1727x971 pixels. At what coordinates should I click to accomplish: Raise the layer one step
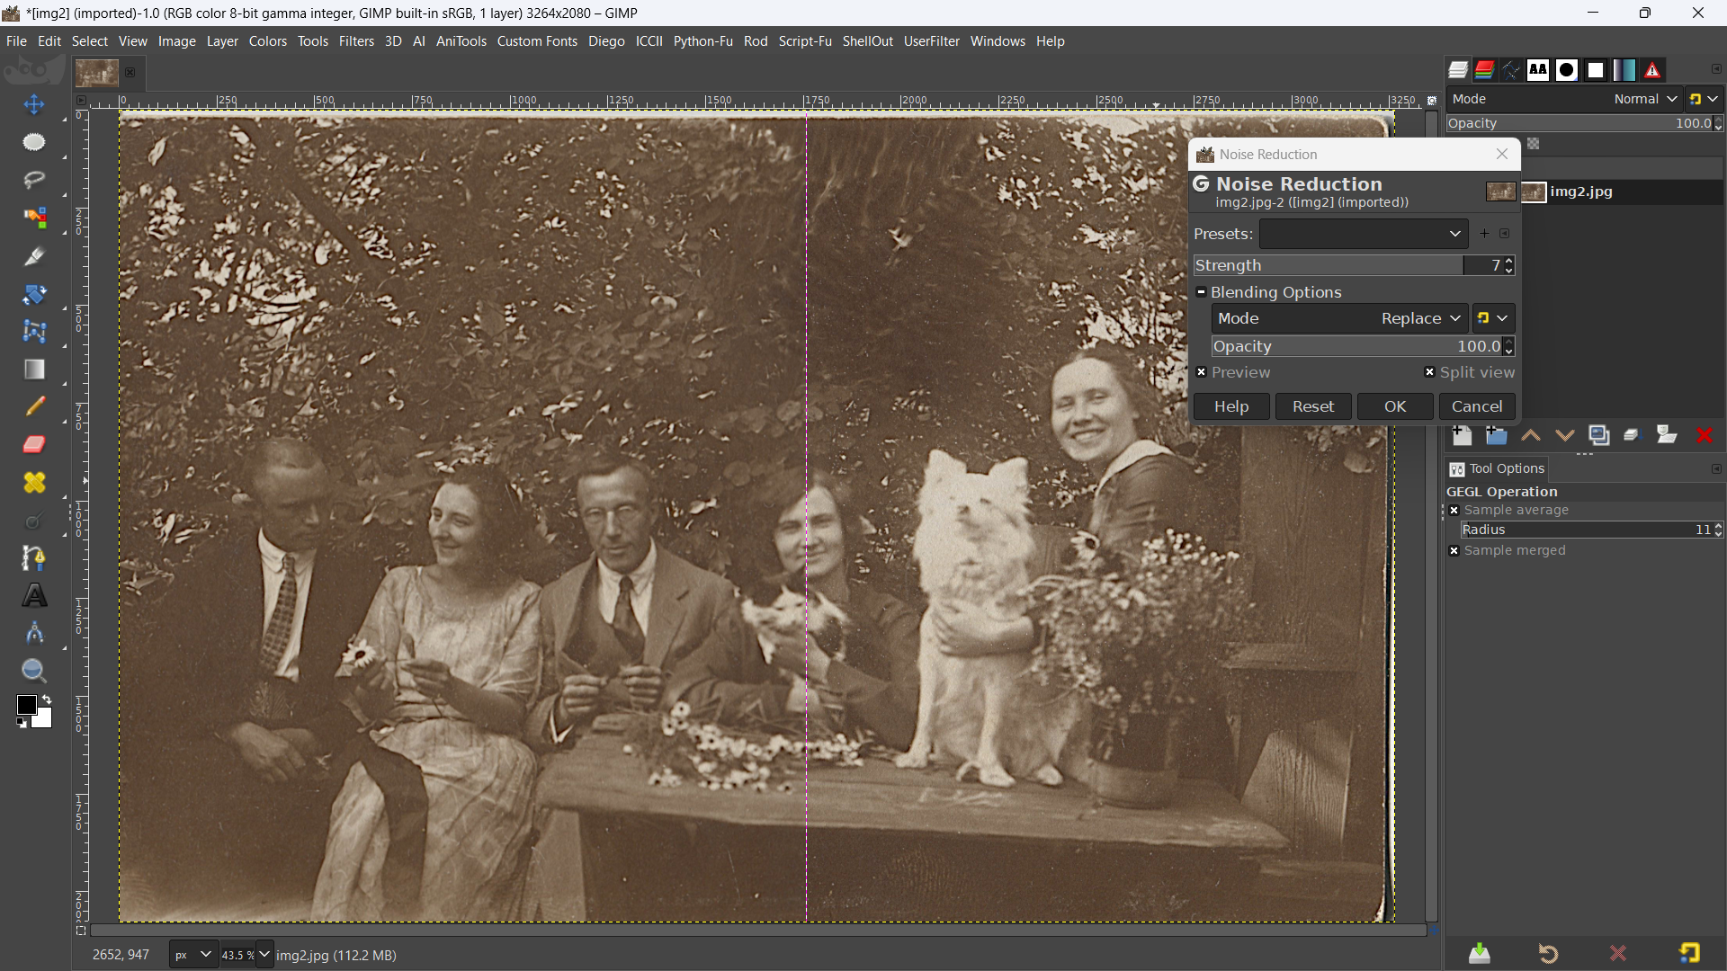(x=1531, y=435)
